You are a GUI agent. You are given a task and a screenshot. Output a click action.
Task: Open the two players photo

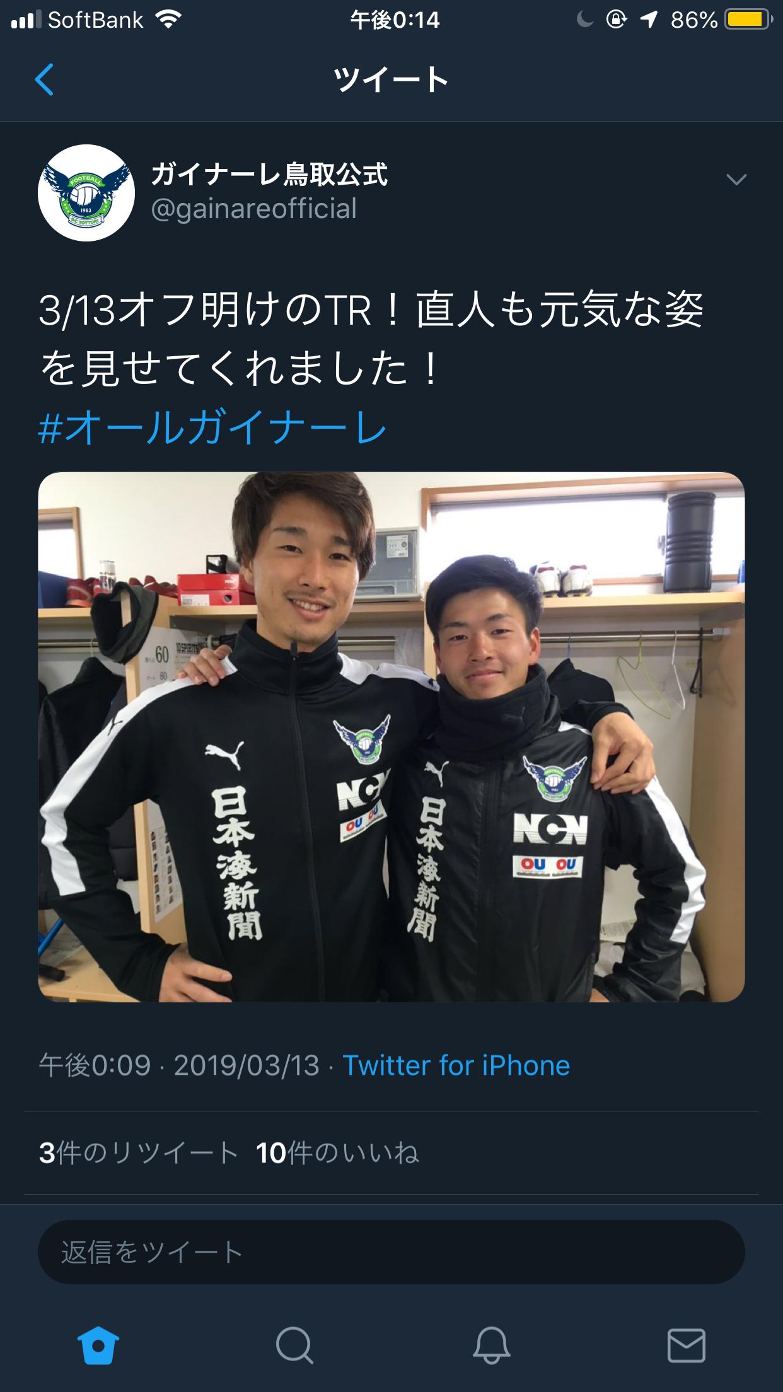391,737
